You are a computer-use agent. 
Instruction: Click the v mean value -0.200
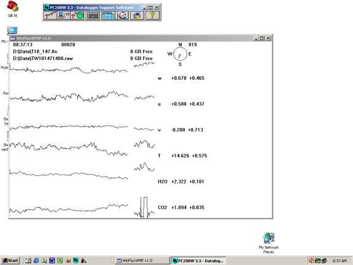point(178,130)
